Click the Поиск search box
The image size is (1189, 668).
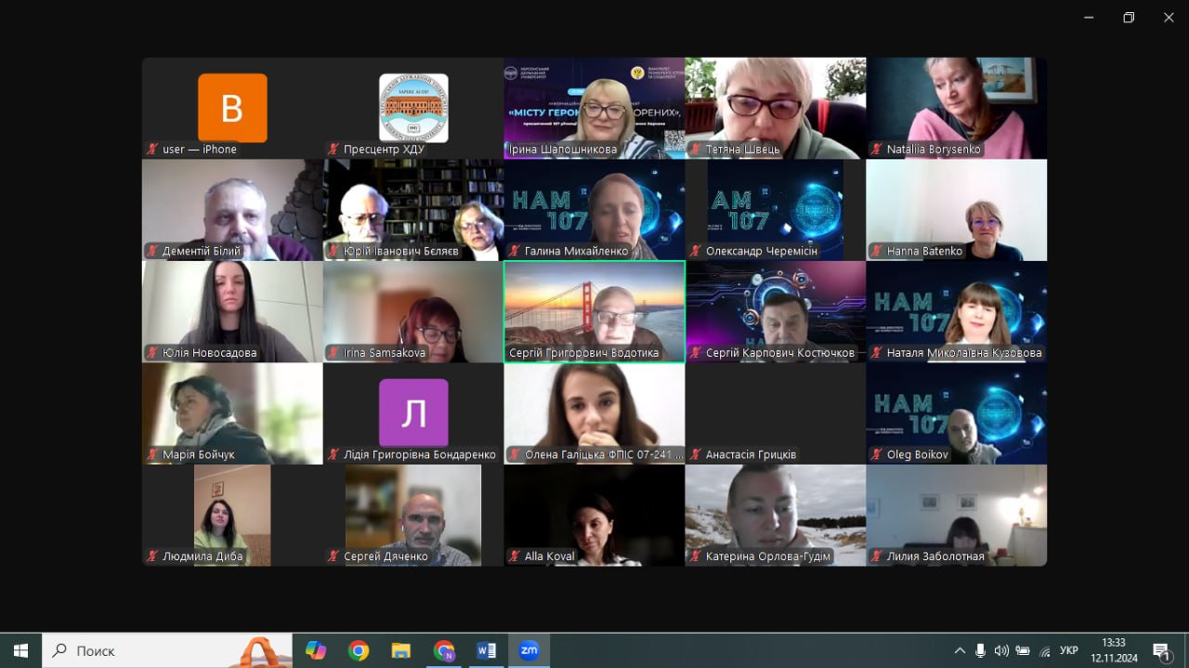click(167, 650)
